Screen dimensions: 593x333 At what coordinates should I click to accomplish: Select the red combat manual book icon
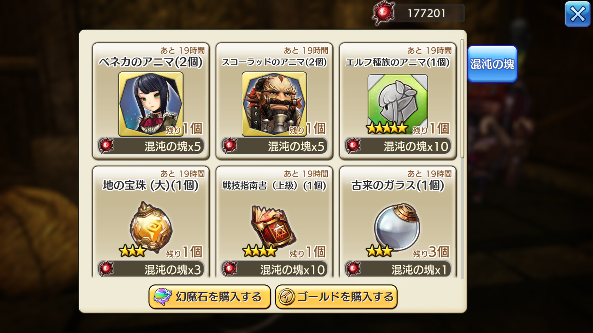pyautogui.click(x=274, y=227)
